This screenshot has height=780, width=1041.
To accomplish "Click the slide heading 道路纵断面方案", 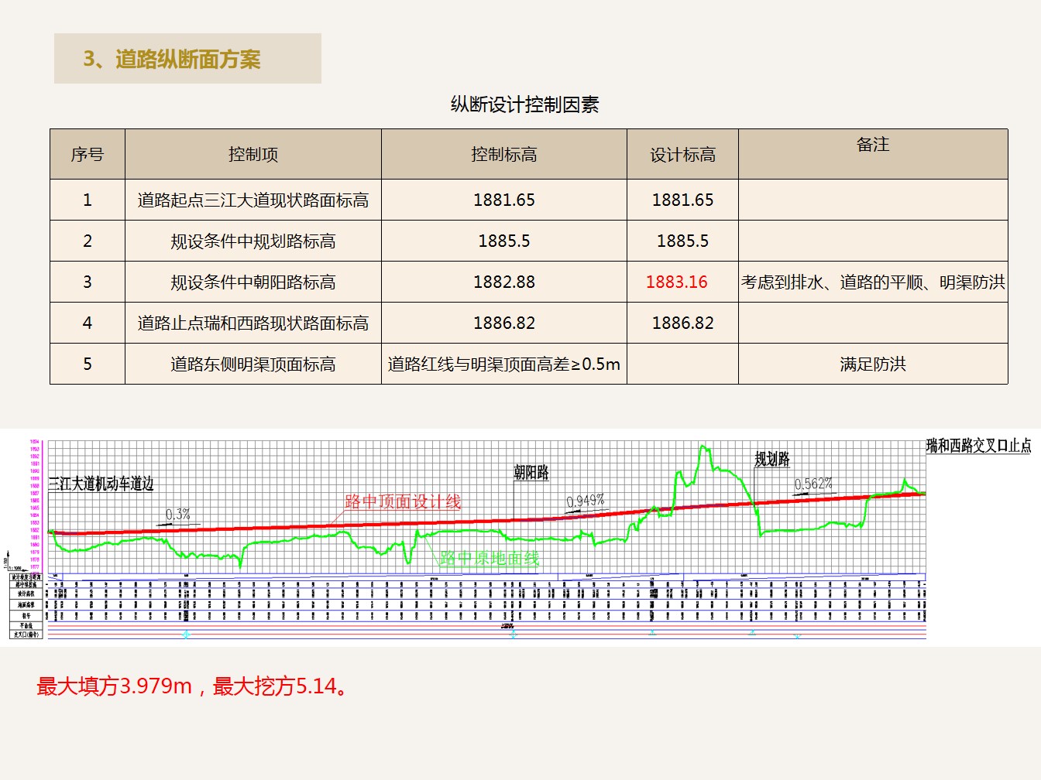I will point(172,59).
